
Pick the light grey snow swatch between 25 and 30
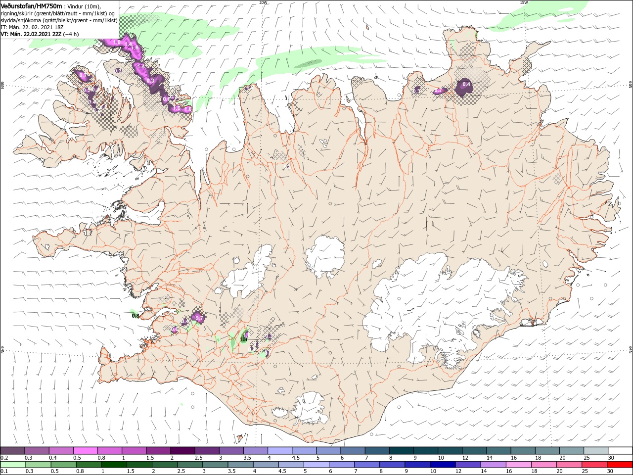(x=596, y=451)
